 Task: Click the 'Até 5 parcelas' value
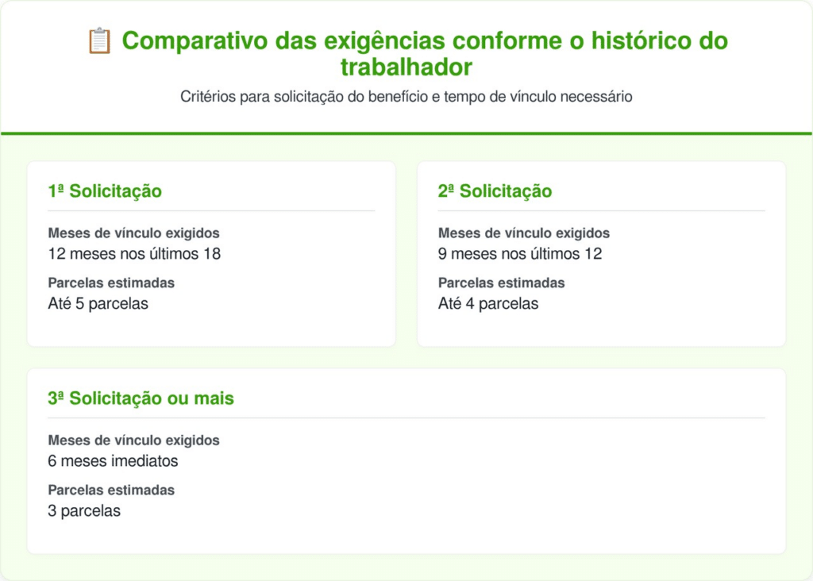tap(98, 303)
